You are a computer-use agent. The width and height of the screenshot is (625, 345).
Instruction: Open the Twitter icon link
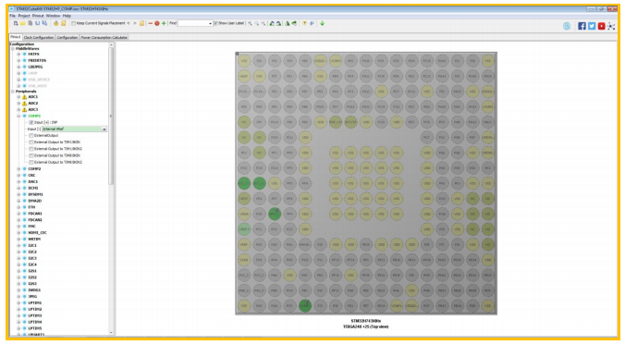[x=592, y=26]
